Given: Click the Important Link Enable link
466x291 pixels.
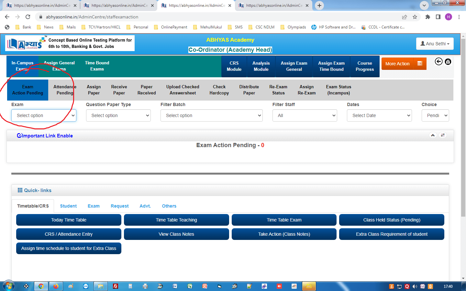Looking at the screenshot, I should pos(45,136).
